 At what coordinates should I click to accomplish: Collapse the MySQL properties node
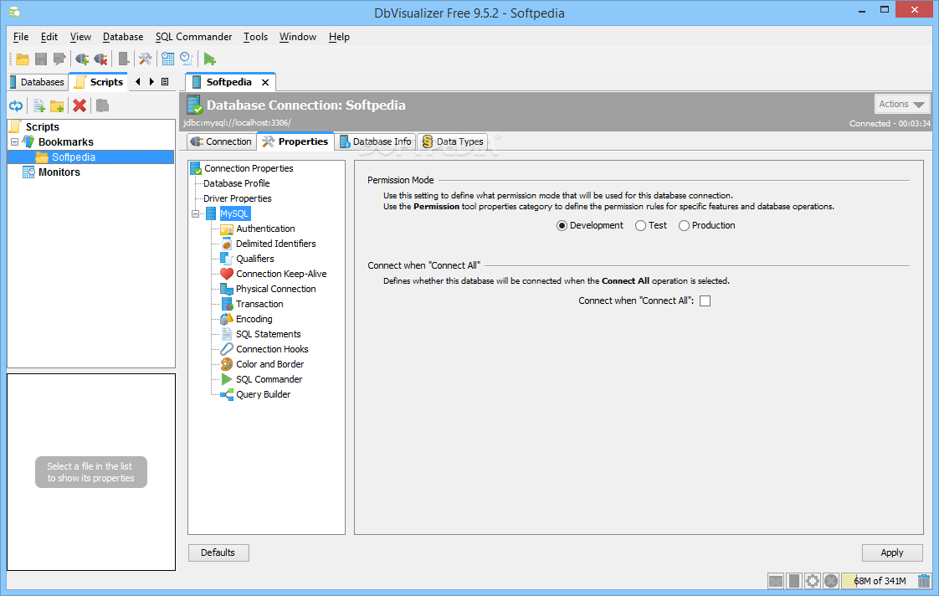(x=195, y=213)
